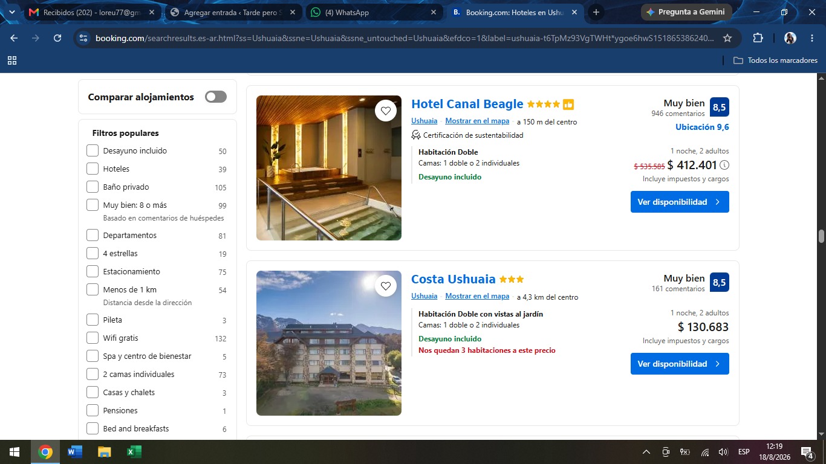826x464 pixels.
Task: Select the Muy bien: 8 o más filter
Action: (93, 205)
